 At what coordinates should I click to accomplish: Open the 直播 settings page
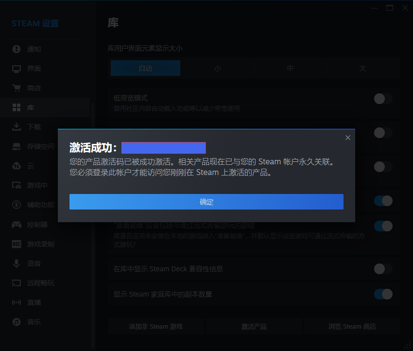pyautogui.click(x=45, y=302)
